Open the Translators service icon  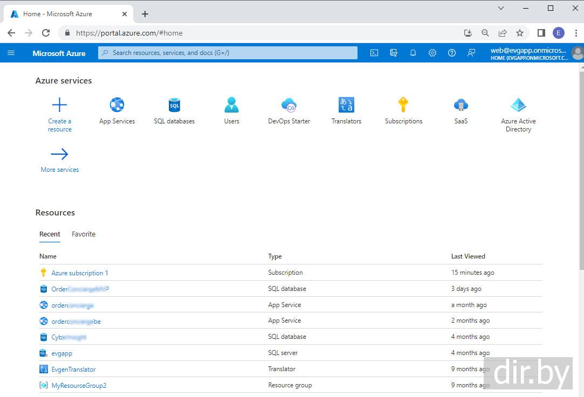[x=346, y=105]
